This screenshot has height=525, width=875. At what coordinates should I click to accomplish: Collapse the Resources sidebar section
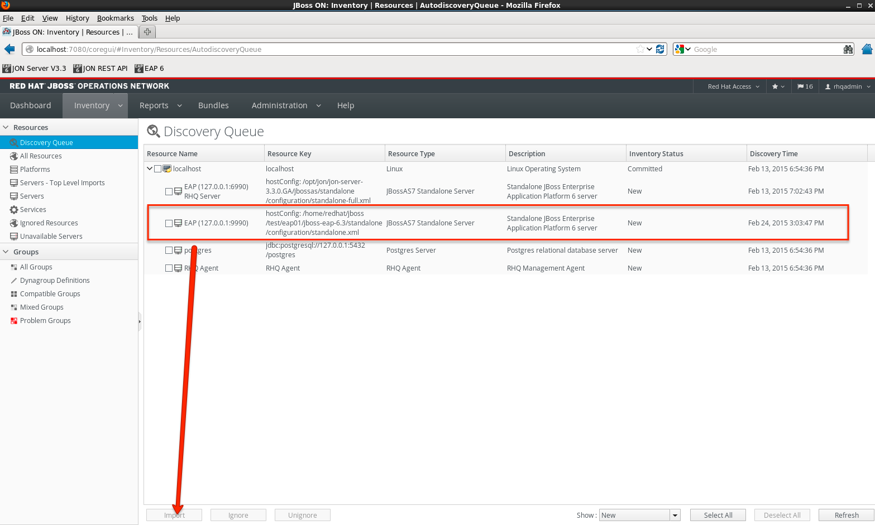6,128
